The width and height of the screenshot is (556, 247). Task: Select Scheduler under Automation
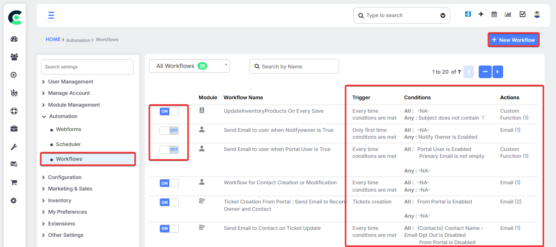click(x=68, y=144)
